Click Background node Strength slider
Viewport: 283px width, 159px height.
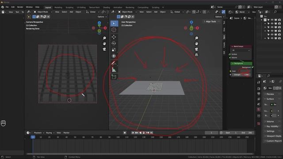[x=241, y=75]
